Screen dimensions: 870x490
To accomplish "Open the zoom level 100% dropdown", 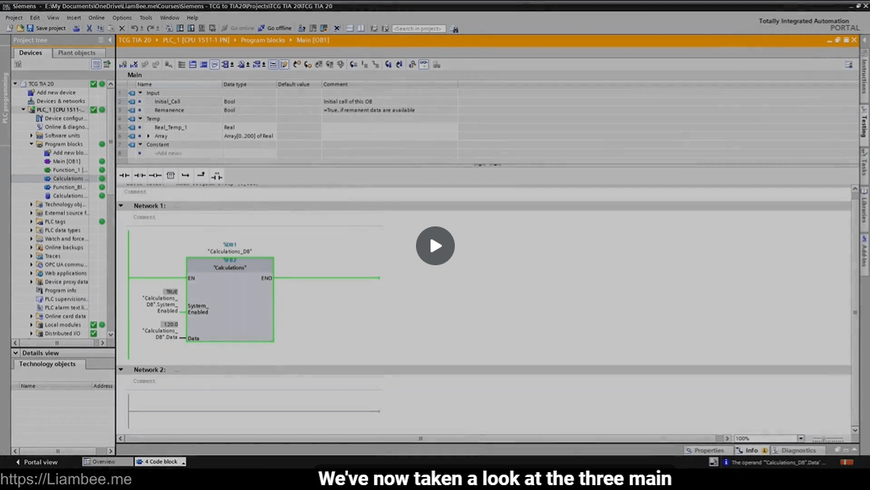I will coord(800,438).
